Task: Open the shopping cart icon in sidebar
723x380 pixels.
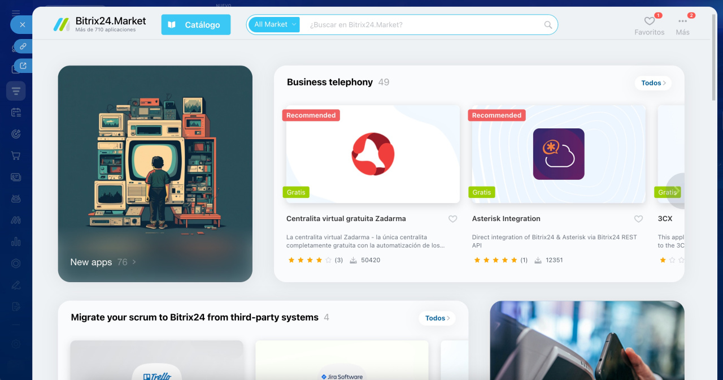Action: pos(16,156)
